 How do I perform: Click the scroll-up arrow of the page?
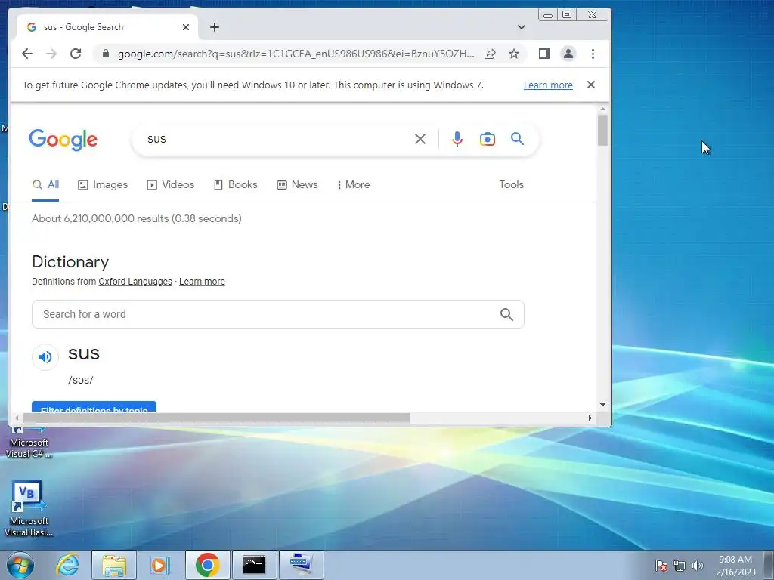[602, 109]
